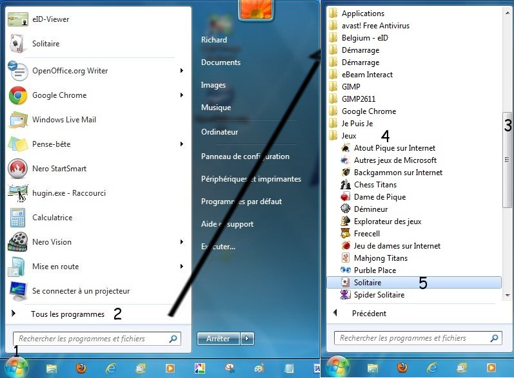Open Autres jeux de Microsoft
Image resolution: width=514 pixels, height=378 pixels.
[389, 160]
